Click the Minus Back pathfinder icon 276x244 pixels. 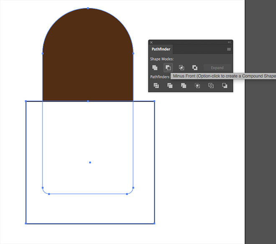(225, 86)
